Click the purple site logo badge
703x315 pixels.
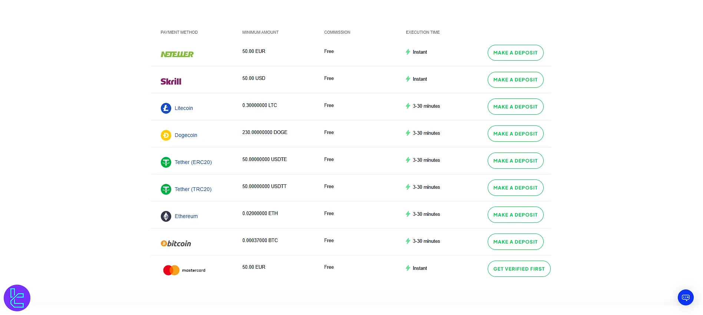pos(17,298)
